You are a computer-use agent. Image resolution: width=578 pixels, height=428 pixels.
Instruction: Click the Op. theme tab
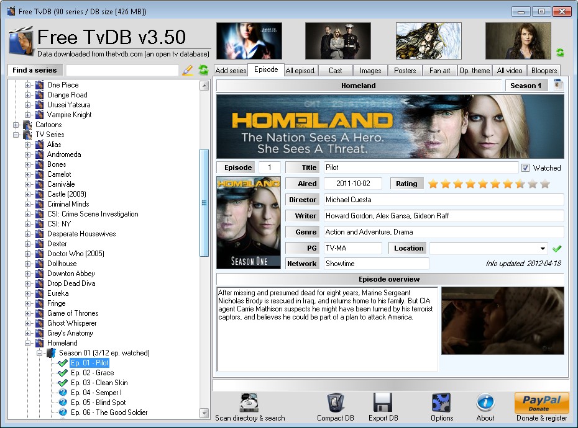(474, 70)
